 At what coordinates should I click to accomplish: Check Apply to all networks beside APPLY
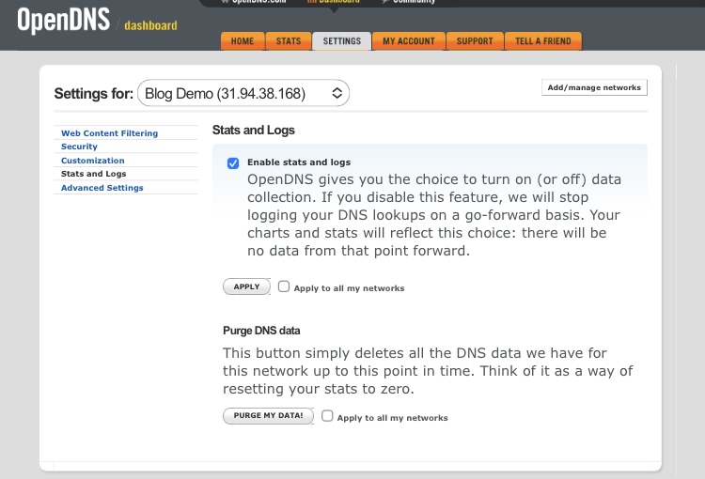(284, 286)
